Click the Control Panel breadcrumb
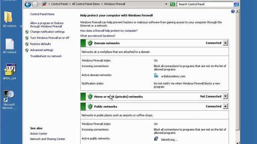The image size is (257, 144). point(59,4)
